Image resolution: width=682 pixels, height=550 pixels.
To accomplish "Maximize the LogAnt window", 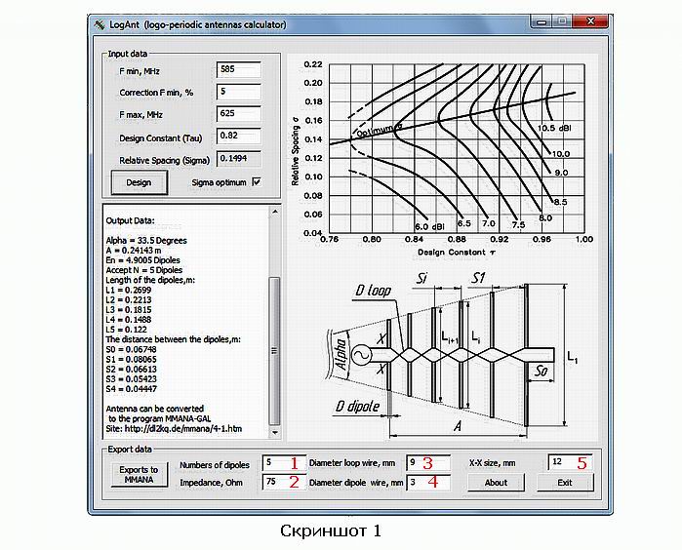I will (562, 21).
